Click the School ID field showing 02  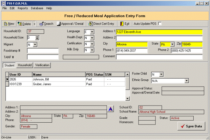point(150,108)
